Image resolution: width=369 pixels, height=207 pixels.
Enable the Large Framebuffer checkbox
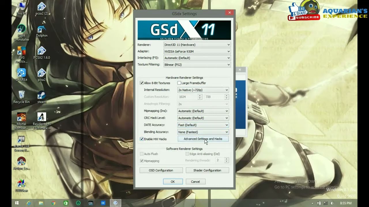pyautogui.click(x=179, y=83)
